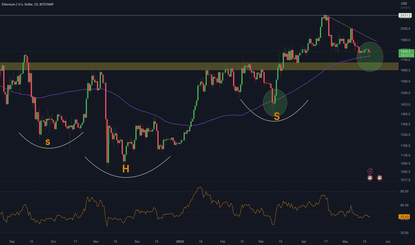This screenshot has height=245, width=415.
Task: Click the 'Feb' label on the time axis
Action: coord(222,241)
